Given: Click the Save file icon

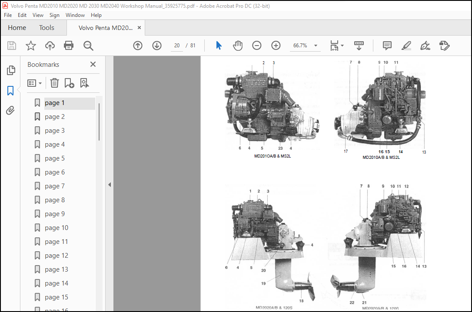Looking at the screenshot, I should pos(12,46).
